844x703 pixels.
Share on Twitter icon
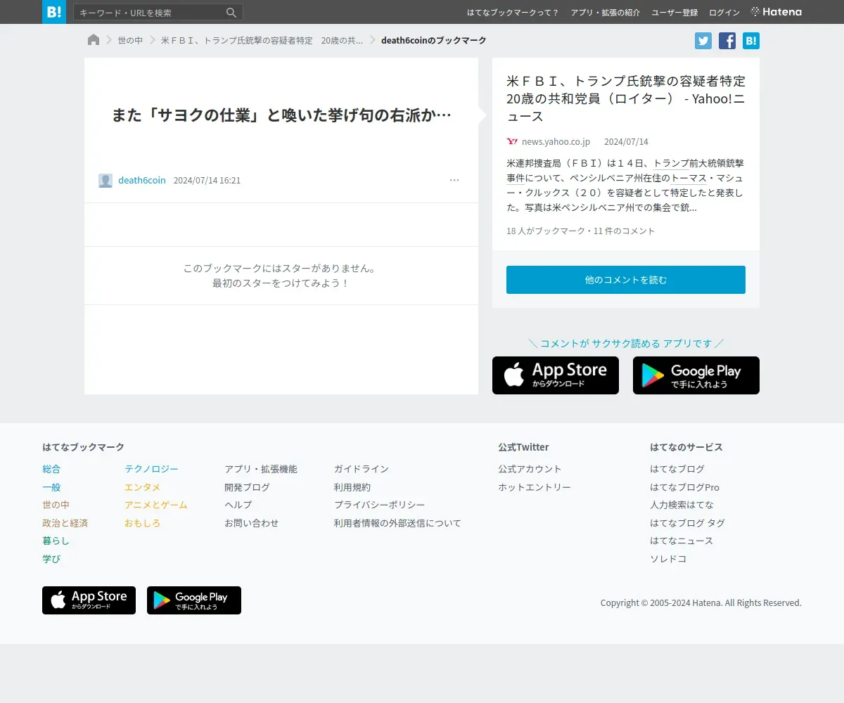click(x=703, y=41)
